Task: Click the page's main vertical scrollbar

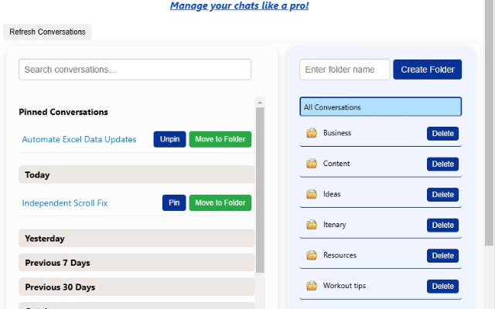Action: 489,123
